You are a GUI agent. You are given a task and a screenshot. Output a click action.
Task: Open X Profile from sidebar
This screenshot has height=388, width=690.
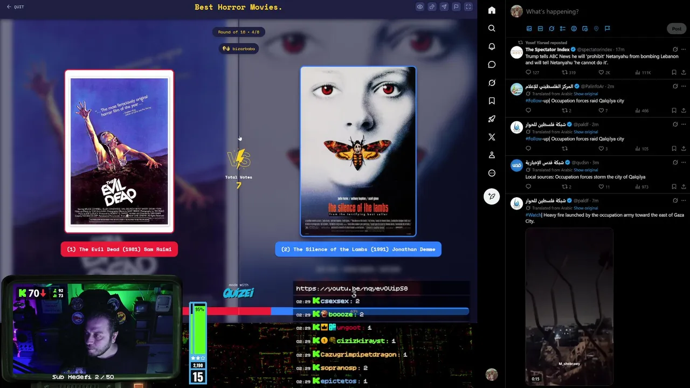[492, 155]
